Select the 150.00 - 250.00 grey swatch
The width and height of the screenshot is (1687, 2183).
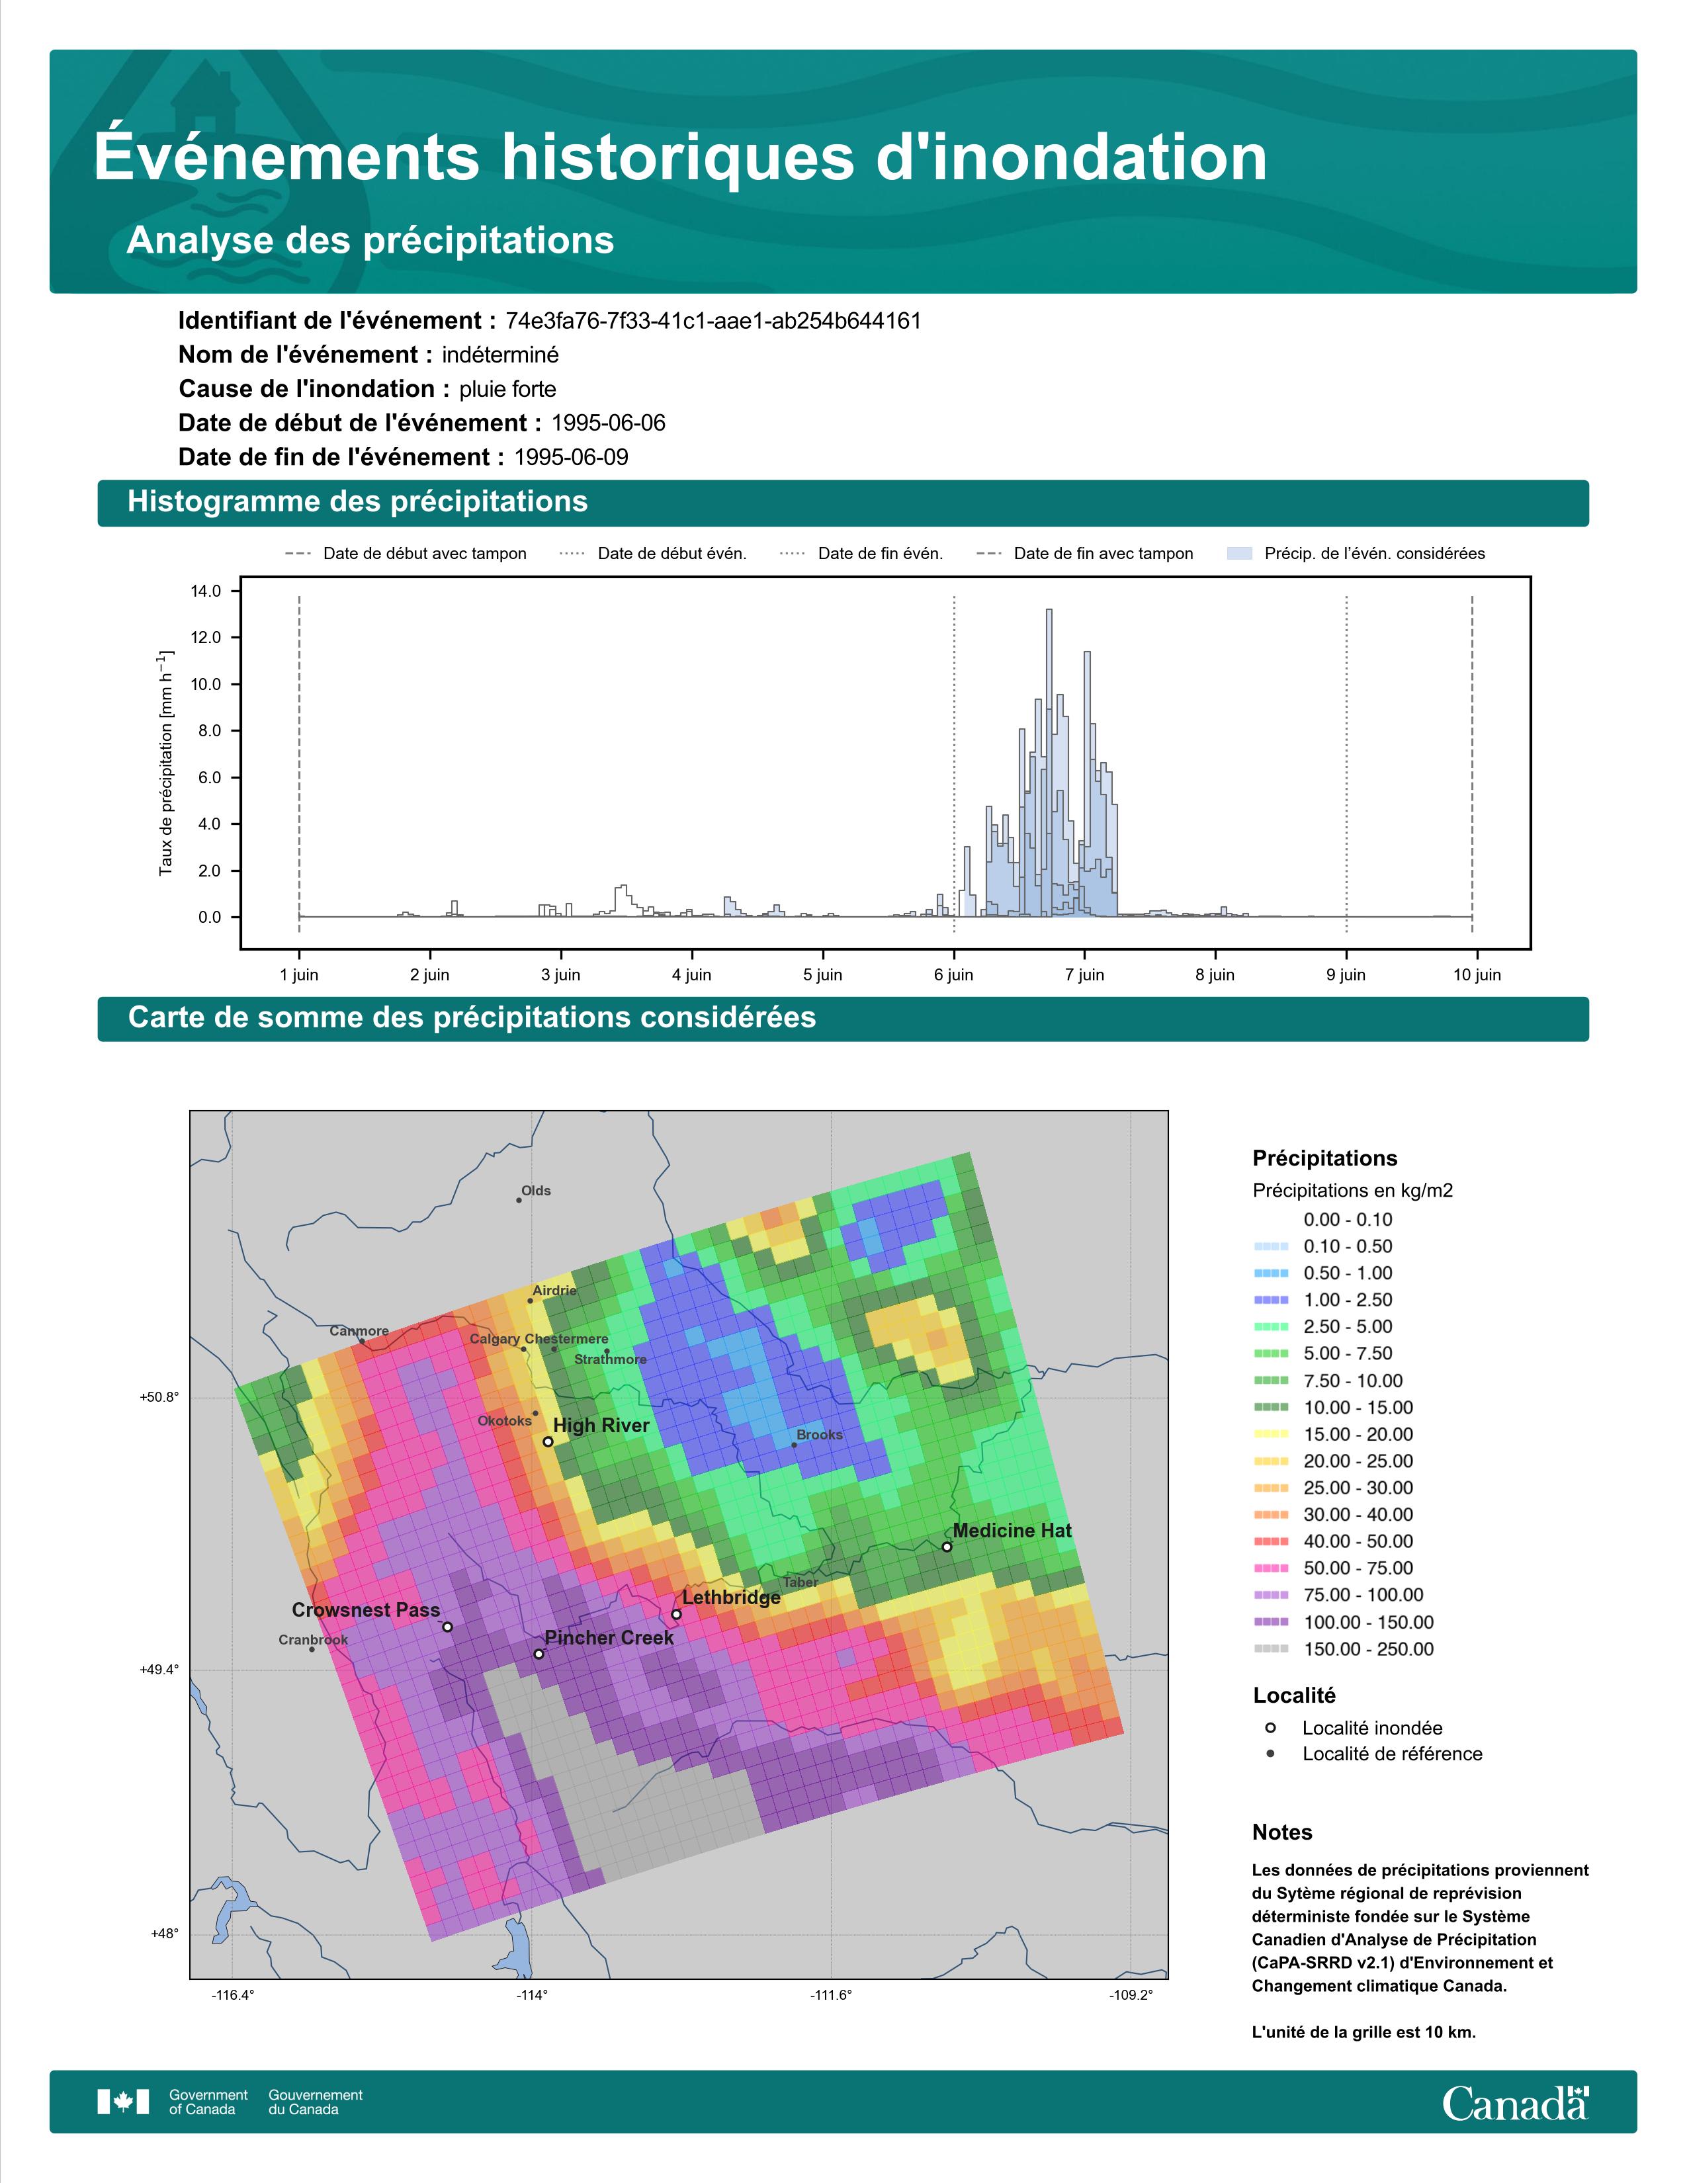(1270, 1649)
